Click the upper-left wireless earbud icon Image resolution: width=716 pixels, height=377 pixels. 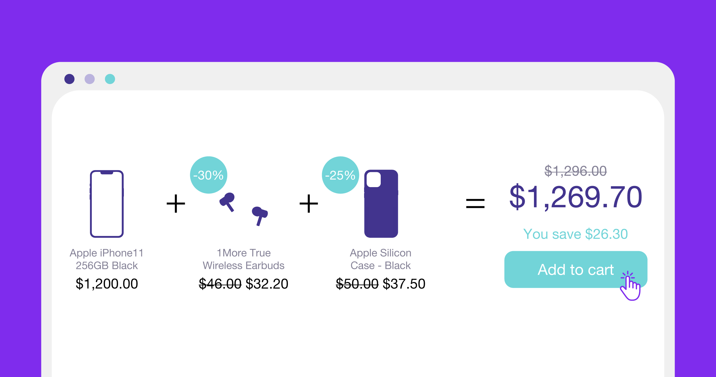point(227,201)
